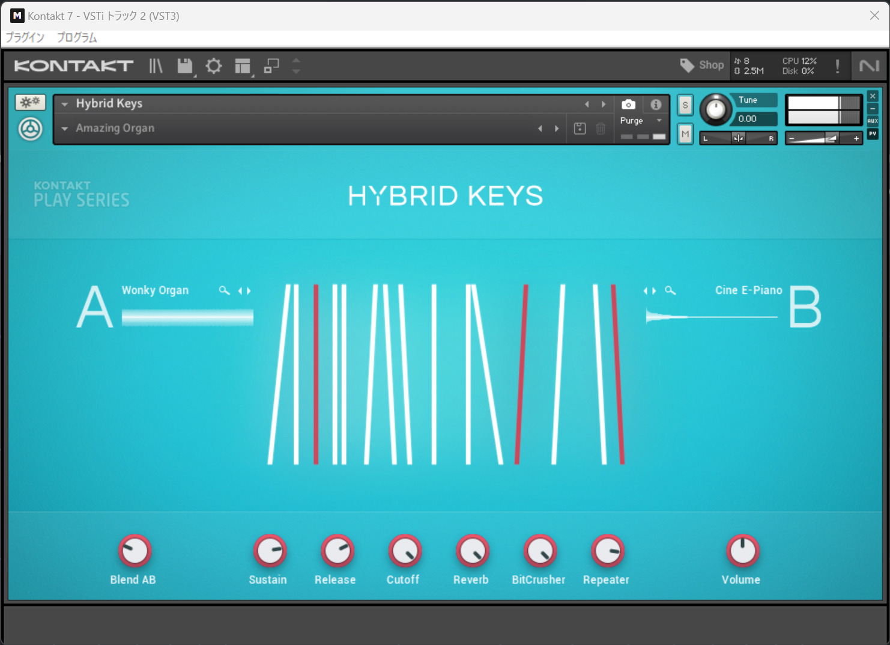Step sound A with left-right arrows
890x645 pixels.
pyautogui.click(x=244, y=291)
